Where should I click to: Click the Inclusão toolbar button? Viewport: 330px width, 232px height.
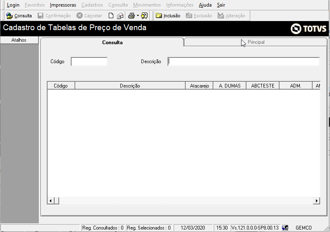pos(168,16)
